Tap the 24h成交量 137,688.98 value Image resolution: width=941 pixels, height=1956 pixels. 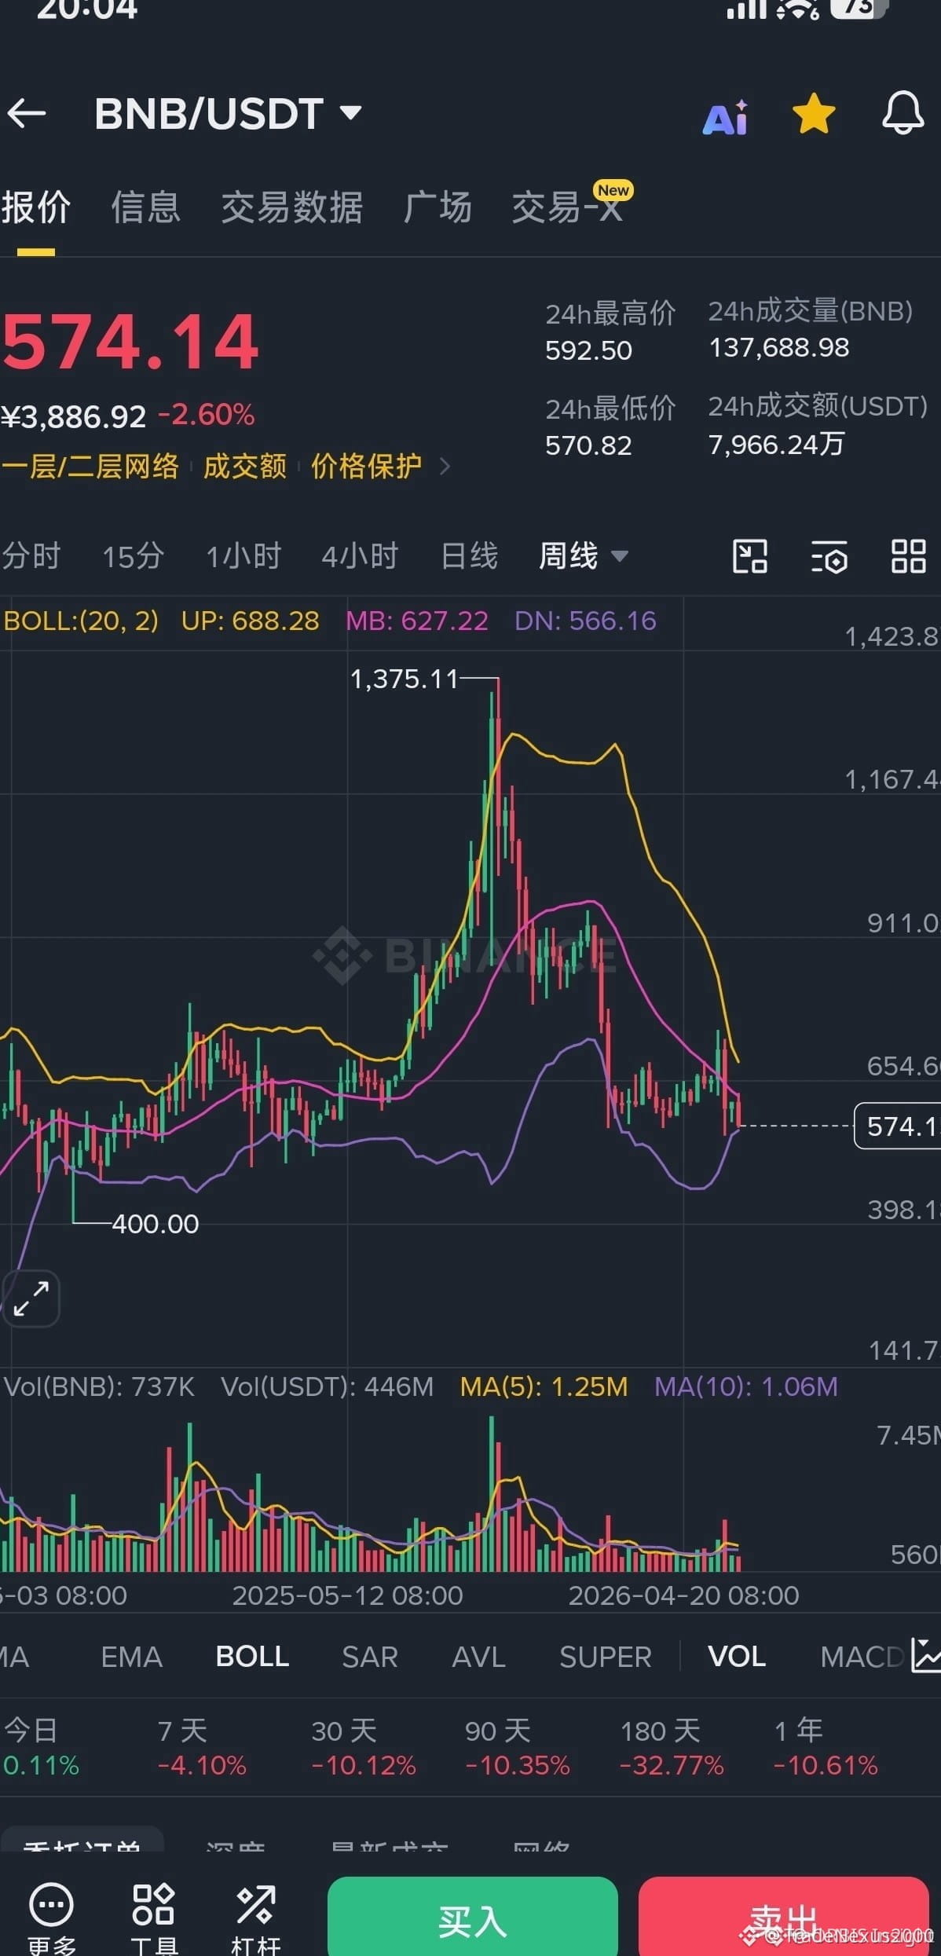[x=779, y=348]
